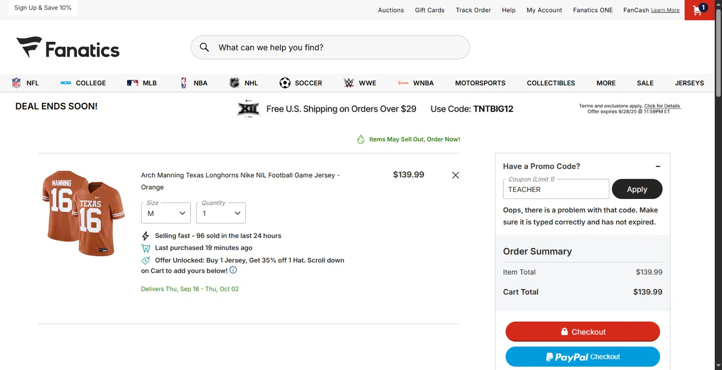Open the Help link

coord(509,10)
